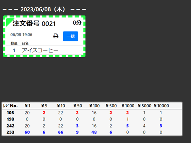Click the ￥1 column header

(x=27, y=106)
